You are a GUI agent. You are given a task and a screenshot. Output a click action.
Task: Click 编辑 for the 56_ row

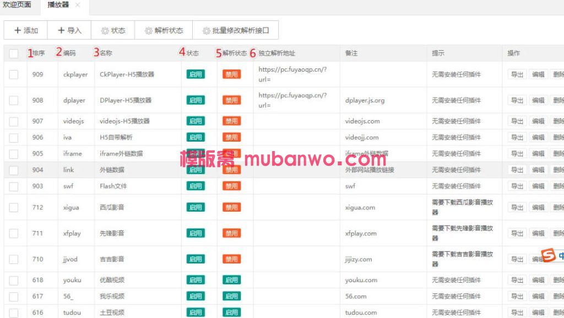pyautogui.click(x=538, y=296)
